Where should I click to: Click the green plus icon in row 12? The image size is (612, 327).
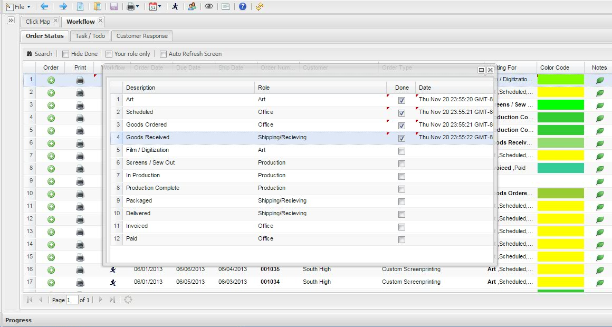[x=51, y=219]
